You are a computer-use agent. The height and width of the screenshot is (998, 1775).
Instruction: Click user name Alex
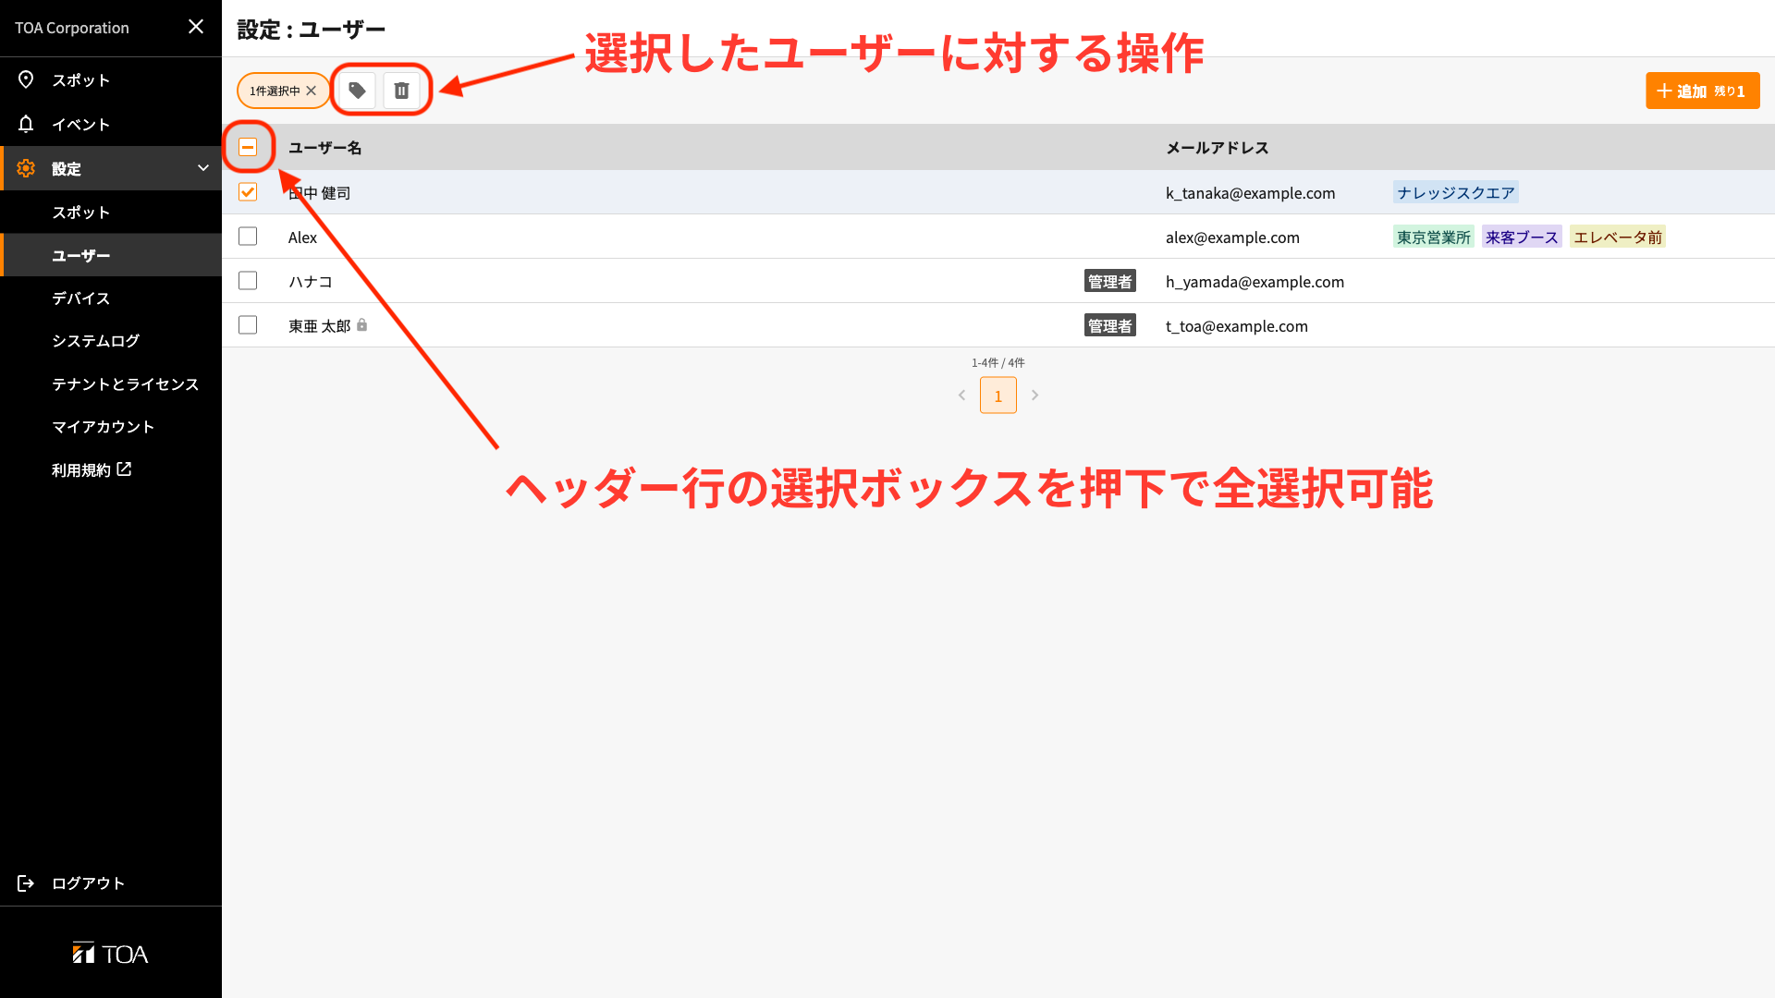tap(302, 237)
